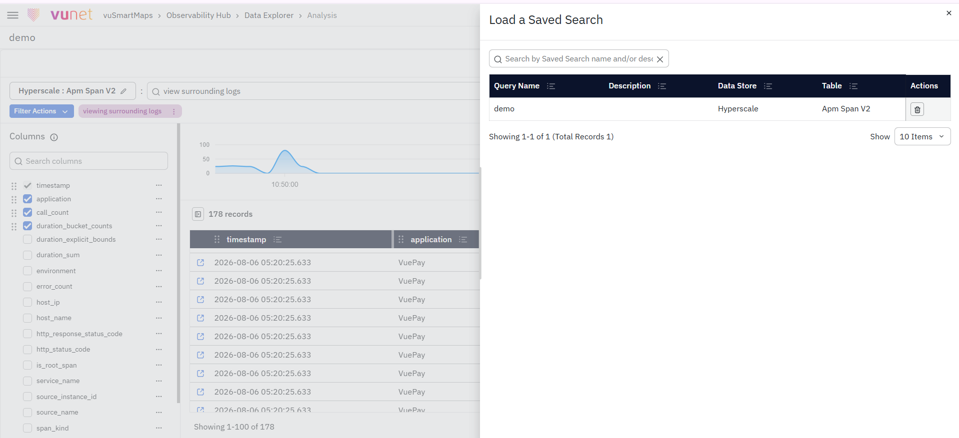The width and height of the screenshot is (959, 438).
Task: Click the columns list vertical scrollbar
Action: [x=178, y=263]
